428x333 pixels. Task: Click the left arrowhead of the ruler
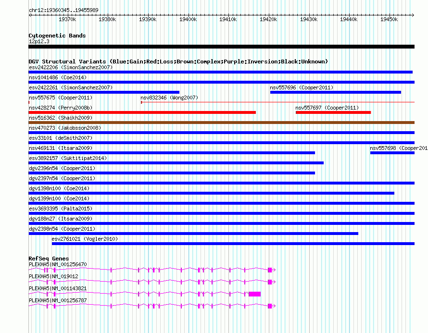click(x=30, y=15)
